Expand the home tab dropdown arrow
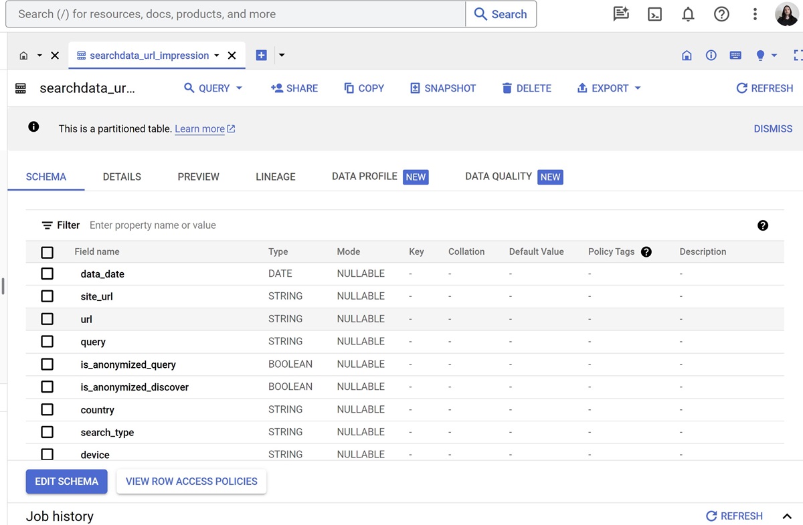The image size is (803, 525). click(x=39, y=56)
